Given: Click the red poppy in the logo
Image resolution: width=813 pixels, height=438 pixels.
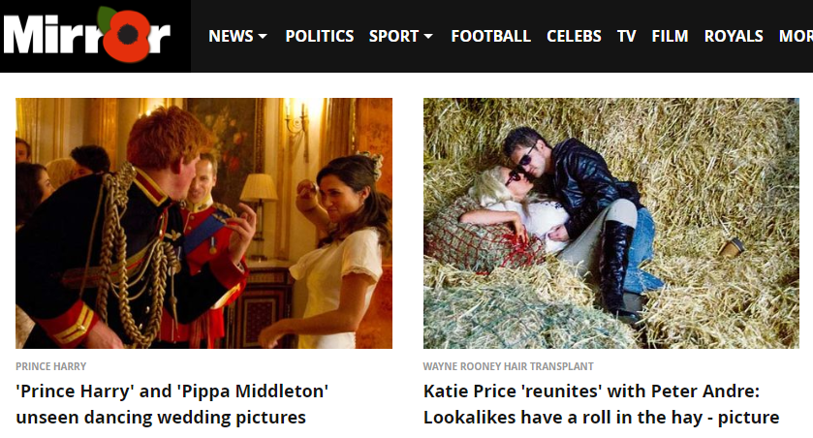Looking at the screenshot, I should (x=127, y=35).
